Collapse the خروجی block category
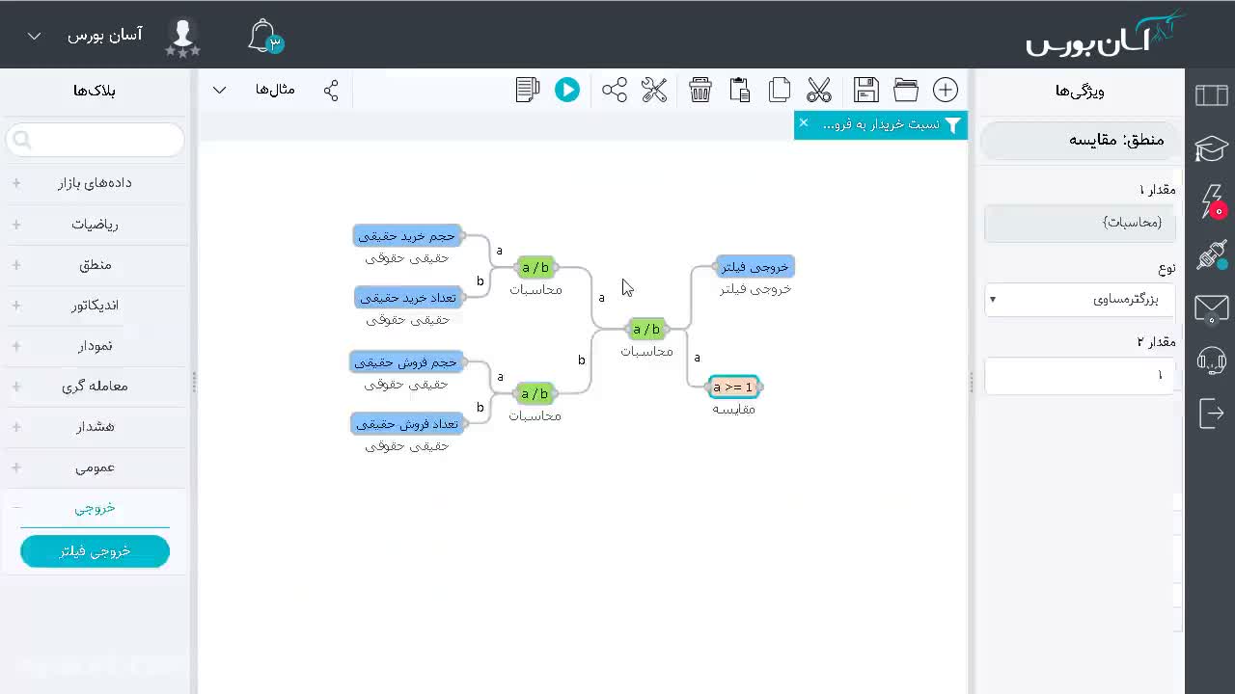This screenshot has width=1235, height=694. pyautogui.click(x=95, y=507)
